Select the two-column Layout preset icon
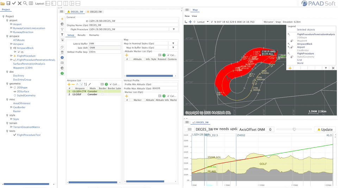 point(66,3)
